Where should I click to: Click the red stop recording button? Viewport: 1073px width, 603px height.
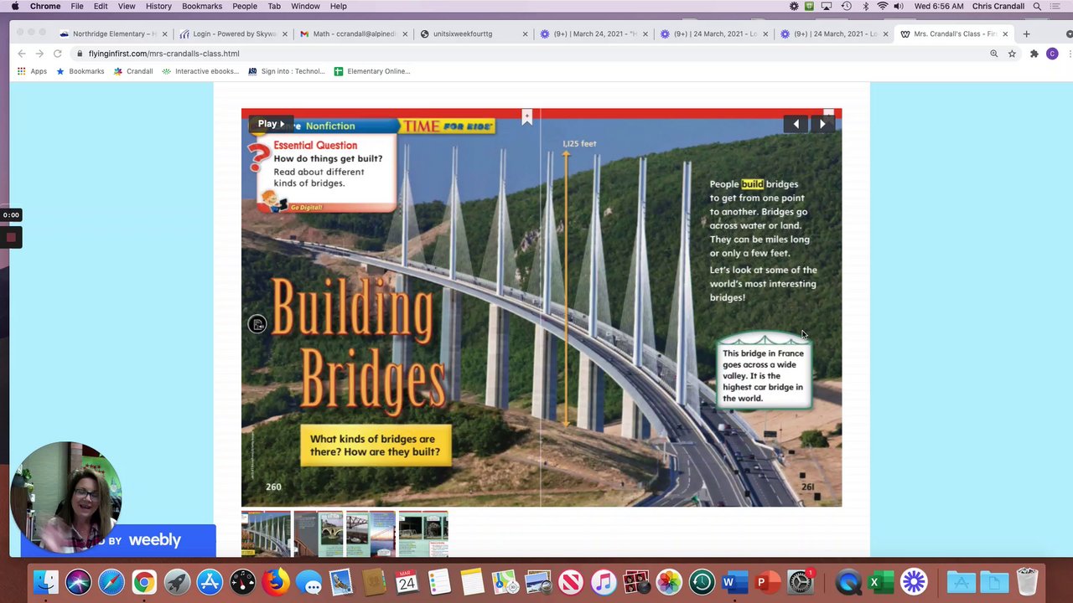pos(11,238)
